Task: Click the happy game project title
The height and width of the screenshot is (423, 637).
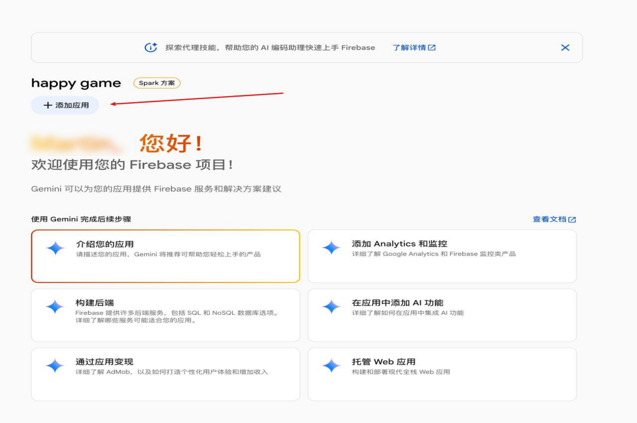Action: (76, 83)
